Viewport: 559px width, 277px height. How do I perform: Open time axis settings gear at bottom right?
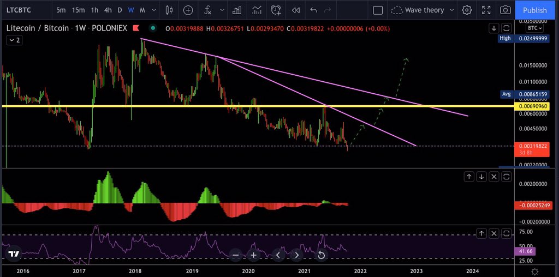(x=535, y=272)
